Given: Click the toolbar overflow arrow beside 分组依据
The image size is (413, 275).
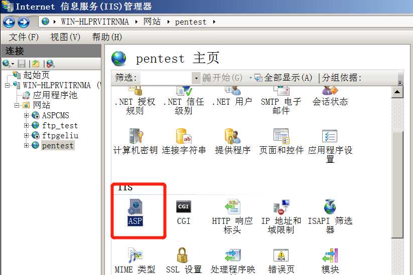Looking at the screenshot, I should [400, 83].
